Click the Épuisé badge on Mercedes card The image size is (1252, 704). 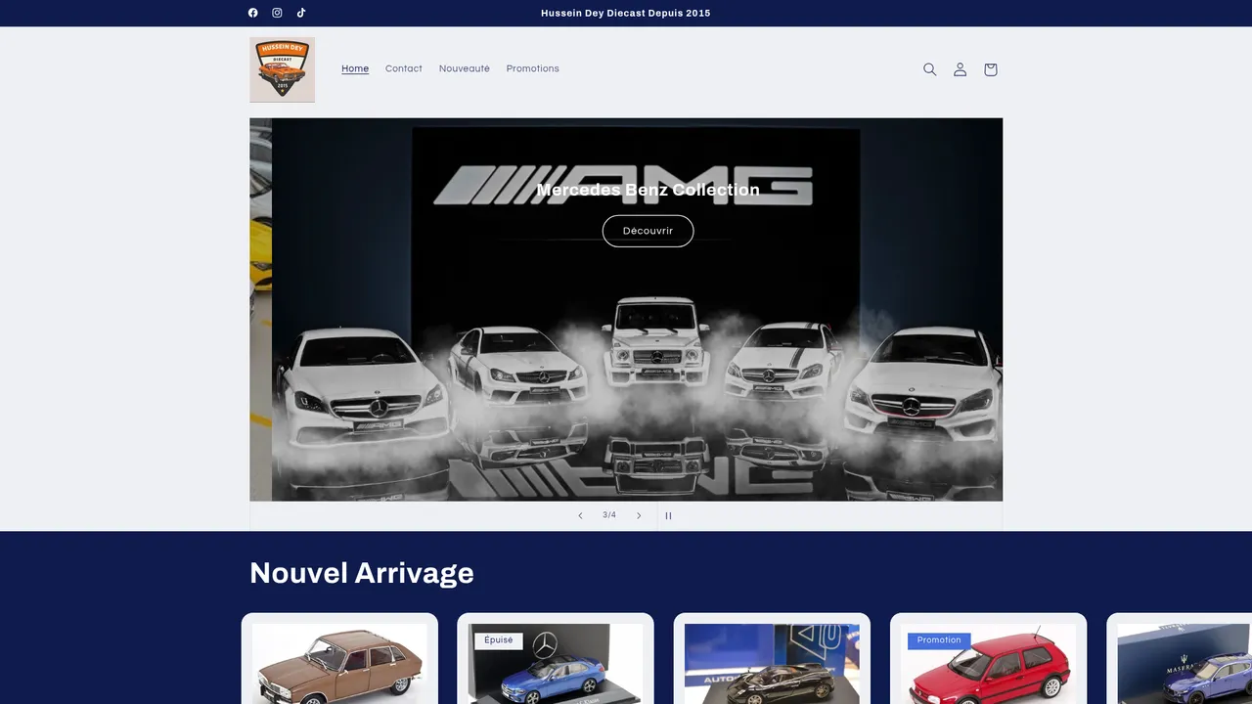(499, 640)
